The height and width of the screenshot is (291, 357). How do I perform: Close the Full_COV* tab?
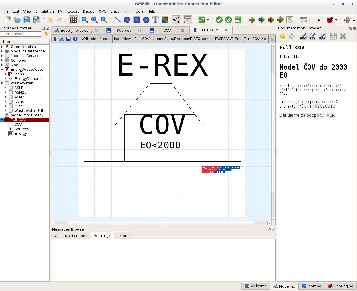[x=226, y=30]
